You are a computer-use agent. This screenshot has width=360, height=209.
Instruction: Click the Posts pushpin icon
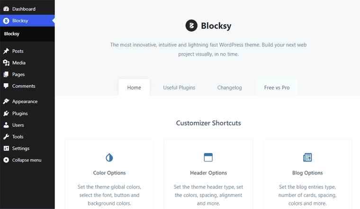pyautogui.click(x=6, y=51)
